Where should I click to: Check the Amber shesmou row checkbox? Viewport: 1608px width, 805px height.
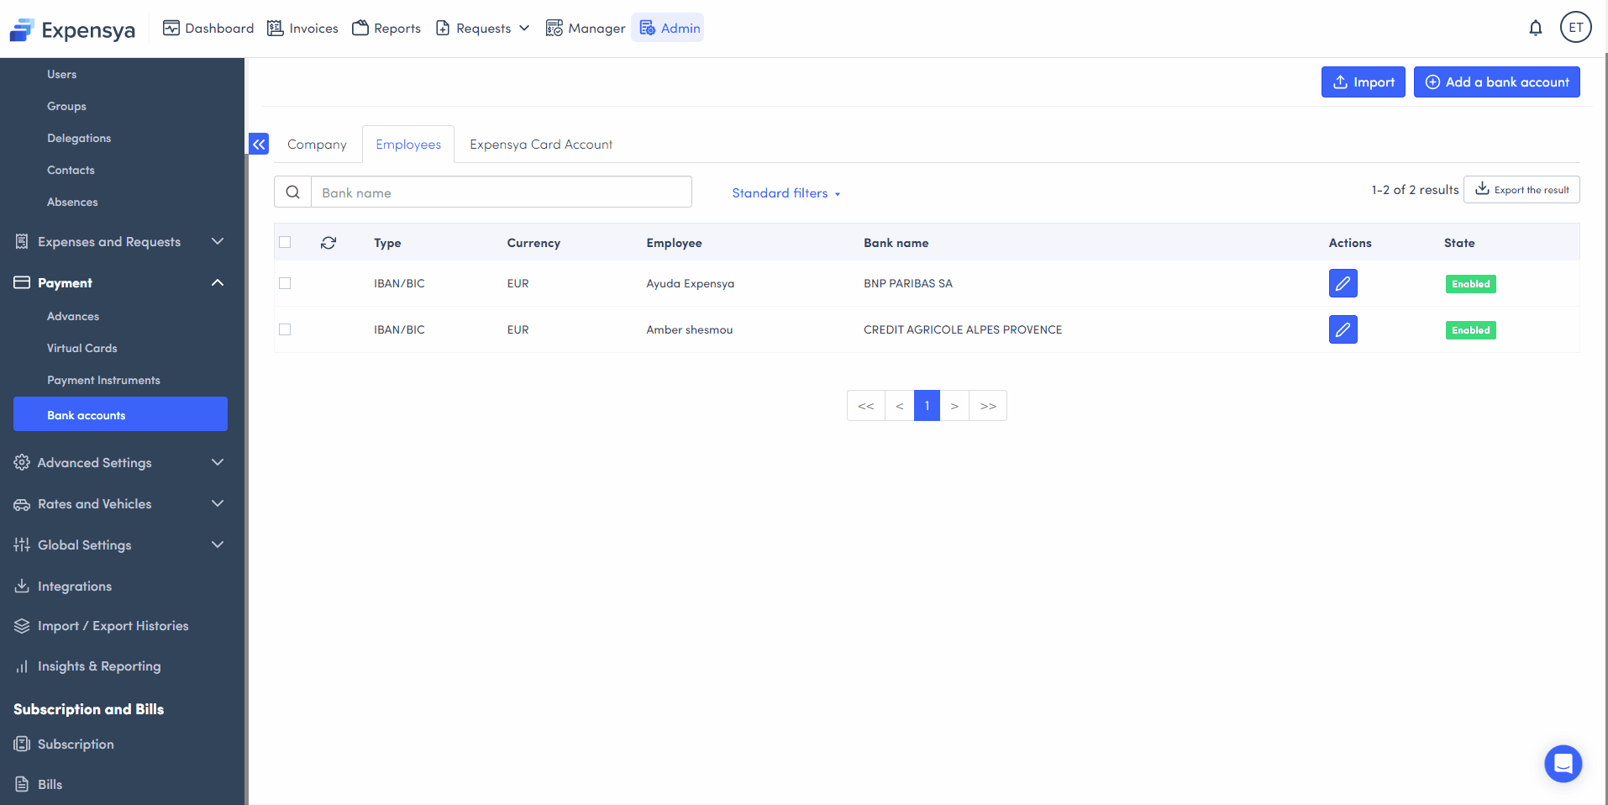coord(285,329)
